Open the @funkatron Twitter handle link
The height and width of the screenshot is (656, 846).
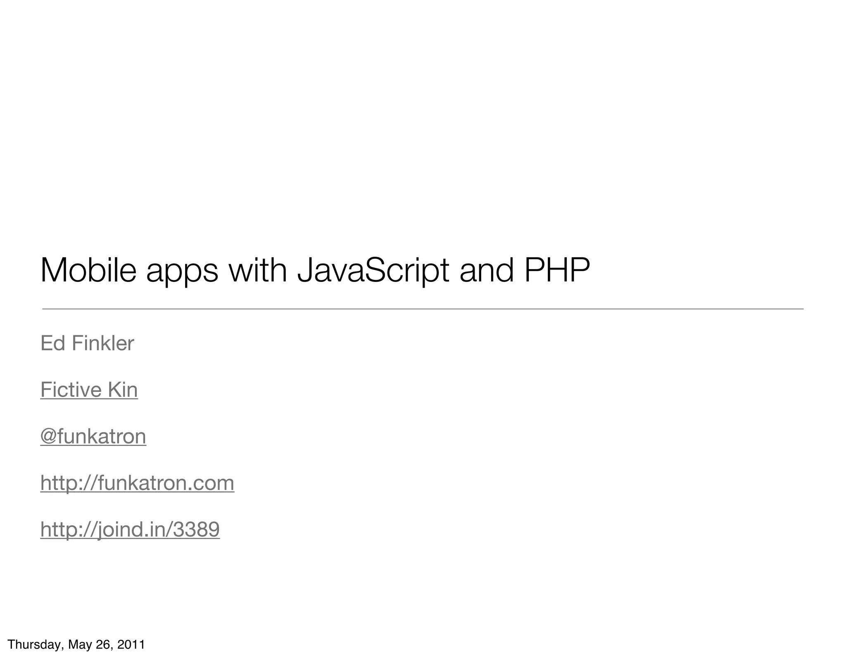coord(93,437)
